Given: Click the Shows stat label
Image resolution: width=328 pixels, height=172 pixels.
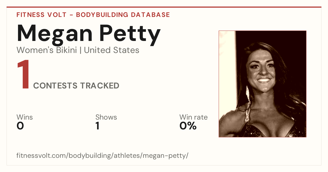Looking at the screenshot, I should [106, 117].
